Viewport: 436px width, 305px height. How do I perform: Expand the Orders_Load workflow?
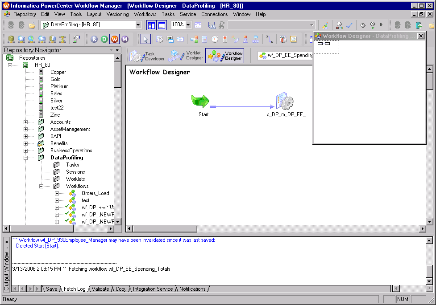[57, 193]
